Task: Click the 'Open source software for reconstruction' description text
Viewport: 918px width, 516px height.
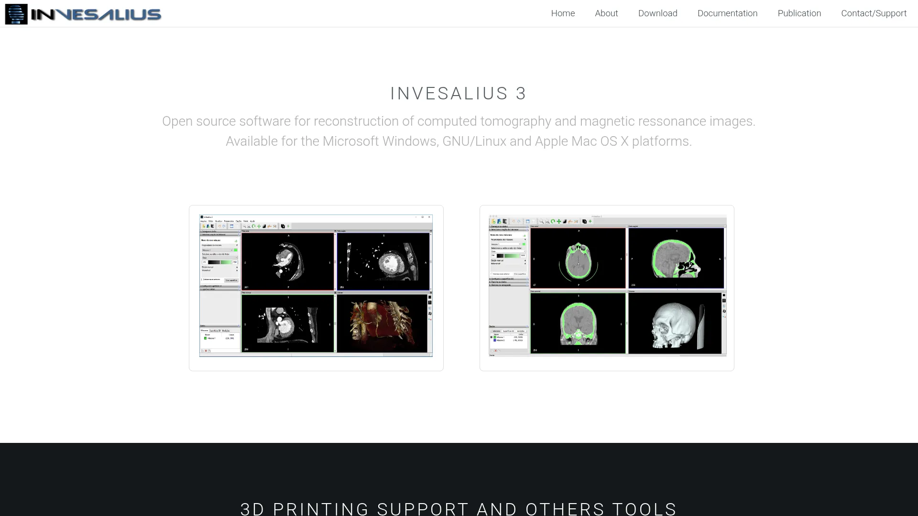Action: point(459,121)
